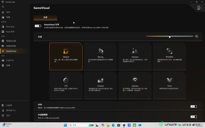Choose the Scenery visual mode tile
The width and height of the screenshot is (205, 128).
135,56
